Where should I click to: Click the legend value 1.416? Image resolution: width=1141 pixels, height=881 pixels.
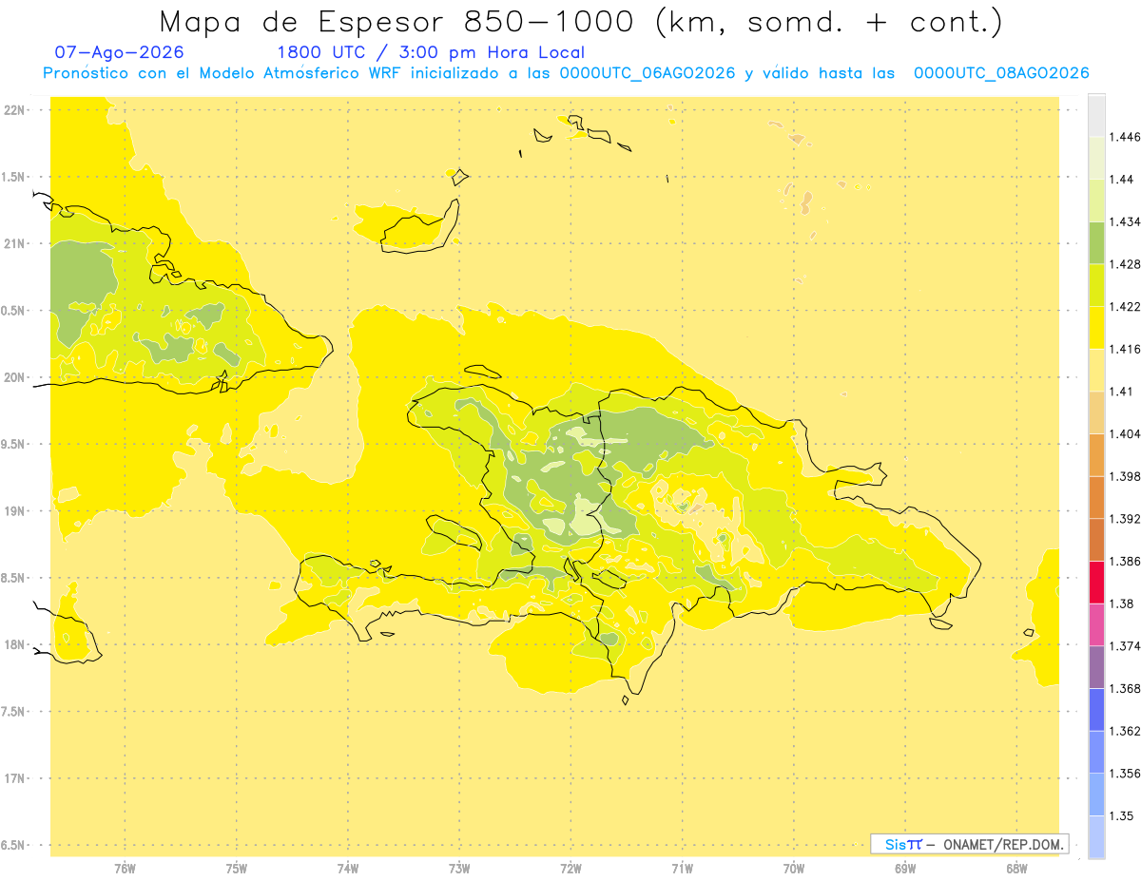1126,349
